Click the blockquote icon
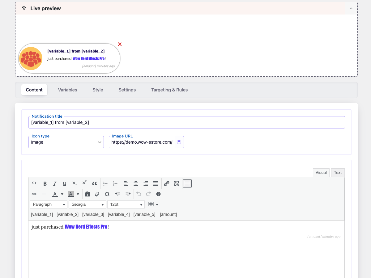The image size is (371, 278). point(95,183)
